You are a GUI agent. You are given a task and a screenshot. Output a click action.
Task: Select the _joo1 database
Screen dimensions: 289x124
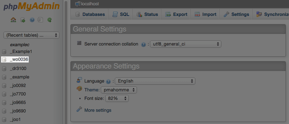[15, 120]
